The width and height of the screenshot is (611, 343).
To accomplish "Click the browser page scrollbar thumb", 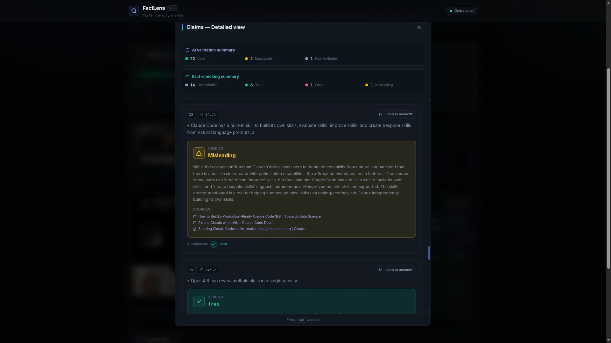I will [609, 169].
